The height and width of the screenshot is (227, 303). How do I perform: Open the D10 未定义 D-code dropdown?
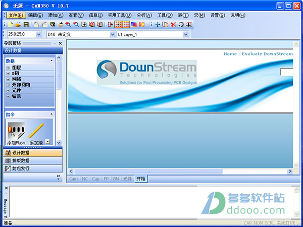click(x=113, y=34)
